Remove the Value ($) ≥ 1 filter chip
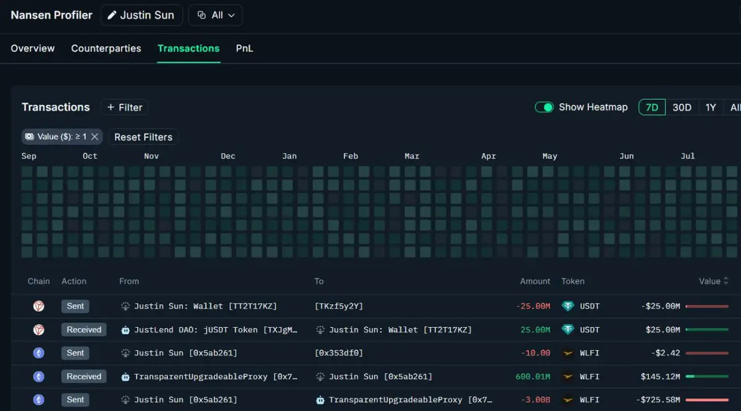The image size is (741, 411). click(94, 136)
